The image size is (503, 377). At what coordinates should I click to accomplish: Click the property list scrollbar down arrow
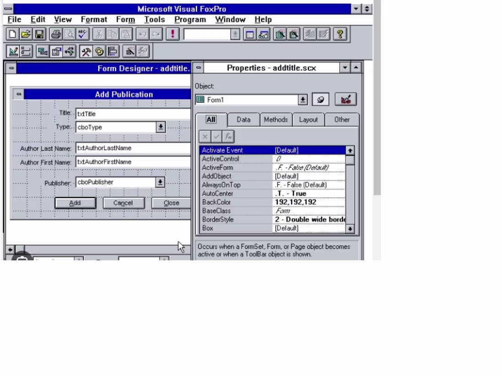pyautogui.click(x=350, y=228)
